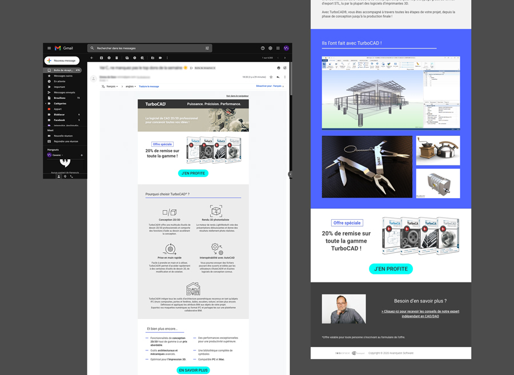The image size is (514, 375).
Task: Click the multi-tool knife render image
Action: click(x=367, y=167)
